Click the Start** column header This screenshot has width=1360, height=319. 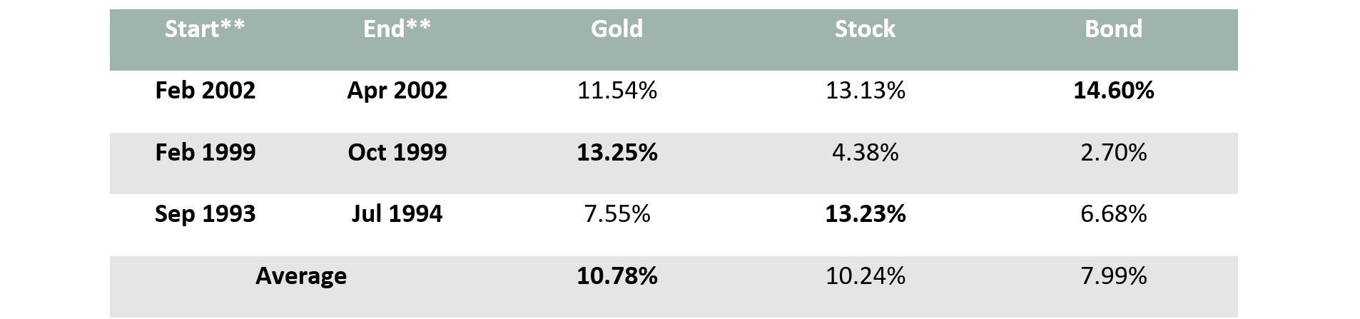pos(205,29)
